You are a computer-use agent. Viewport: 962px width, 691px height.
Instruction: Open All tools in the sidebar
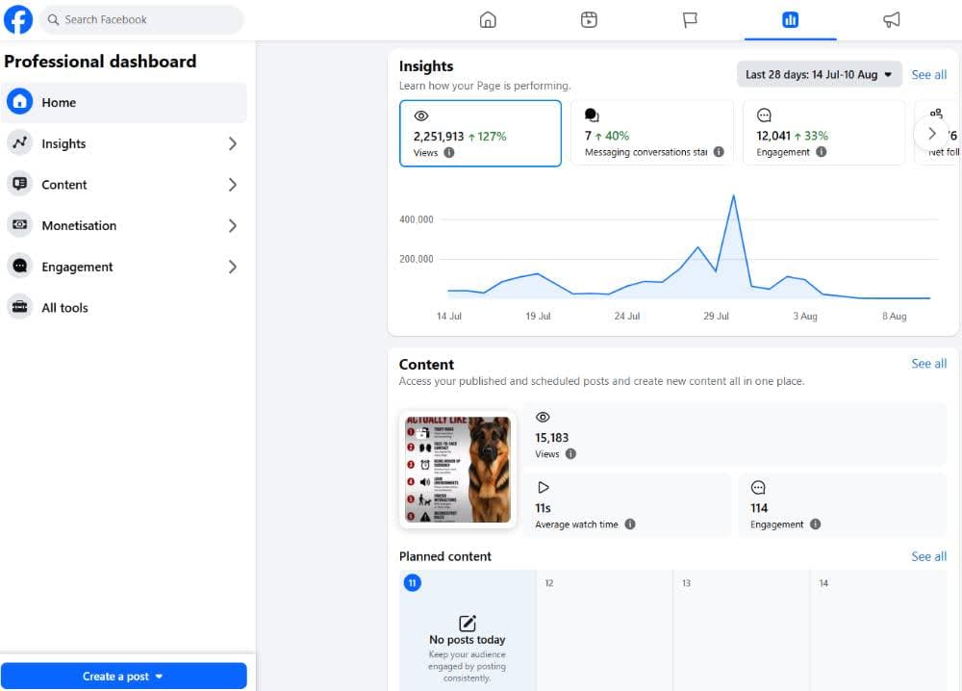(x=124, y=307)
